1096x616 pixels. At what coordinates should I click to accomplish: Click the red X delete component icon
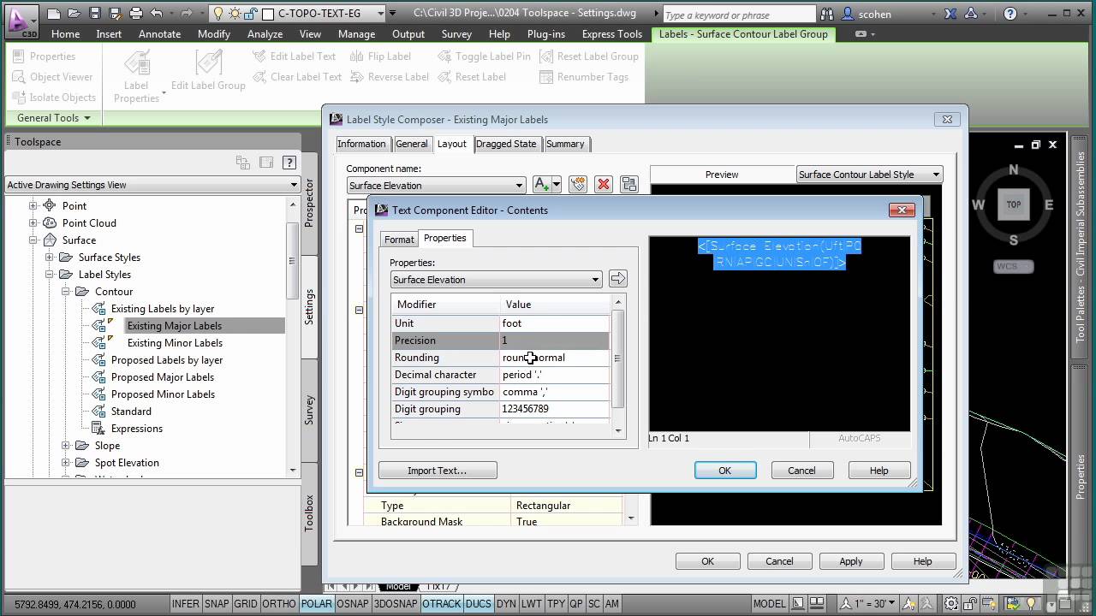tap(604, 185)
